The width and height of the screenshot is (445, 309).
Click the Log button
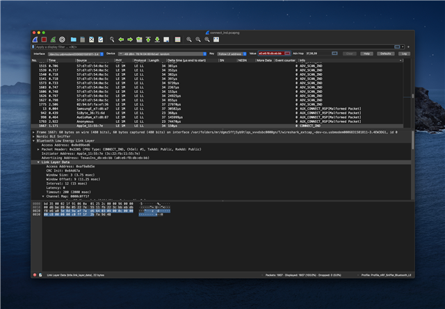(x=404, y=53)
